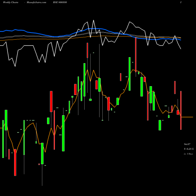Click the 'BSE 500330' symbol label
196x196 pixels.
tap(60, 2)
